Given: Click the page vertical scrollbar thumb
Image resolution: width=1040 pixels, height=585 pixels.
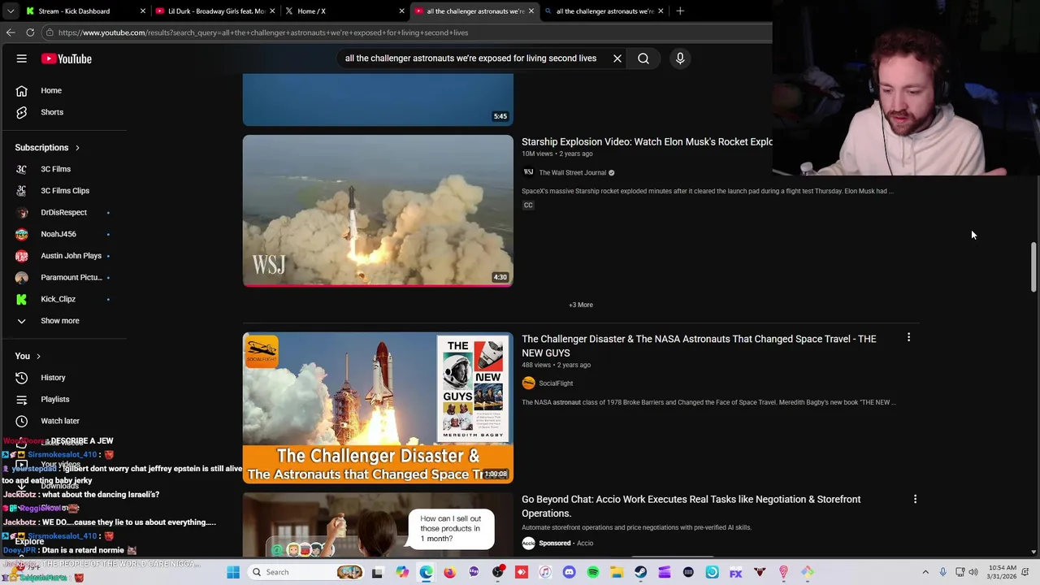Looking at the screenshot, I should 1033,266.
